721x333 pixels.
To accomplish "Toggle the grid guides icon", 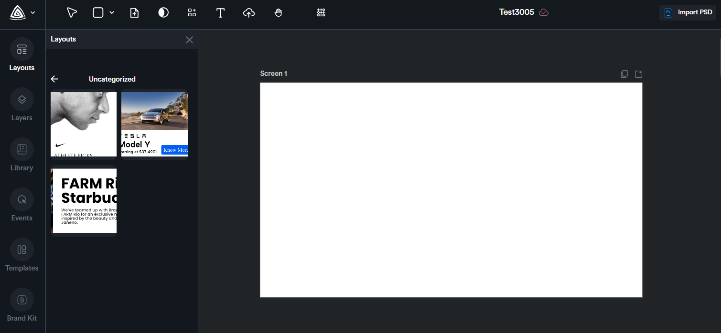I will pyautogui.click(x=321, y=13).
